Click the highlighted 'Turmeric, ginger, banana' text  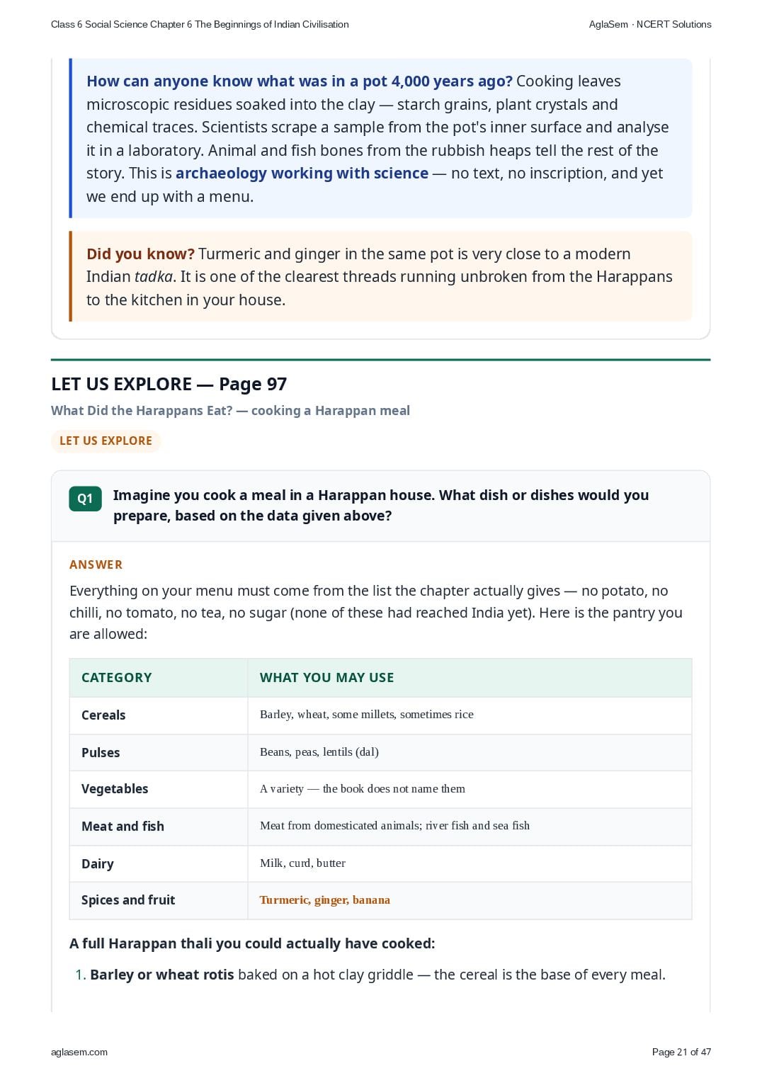point(324,900)
